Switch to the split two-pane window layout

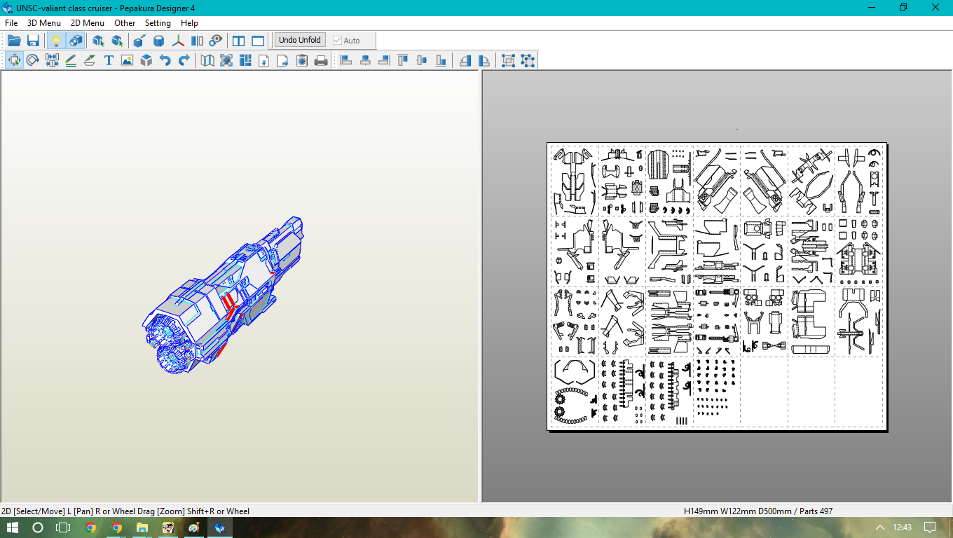(x=239, y=40)
